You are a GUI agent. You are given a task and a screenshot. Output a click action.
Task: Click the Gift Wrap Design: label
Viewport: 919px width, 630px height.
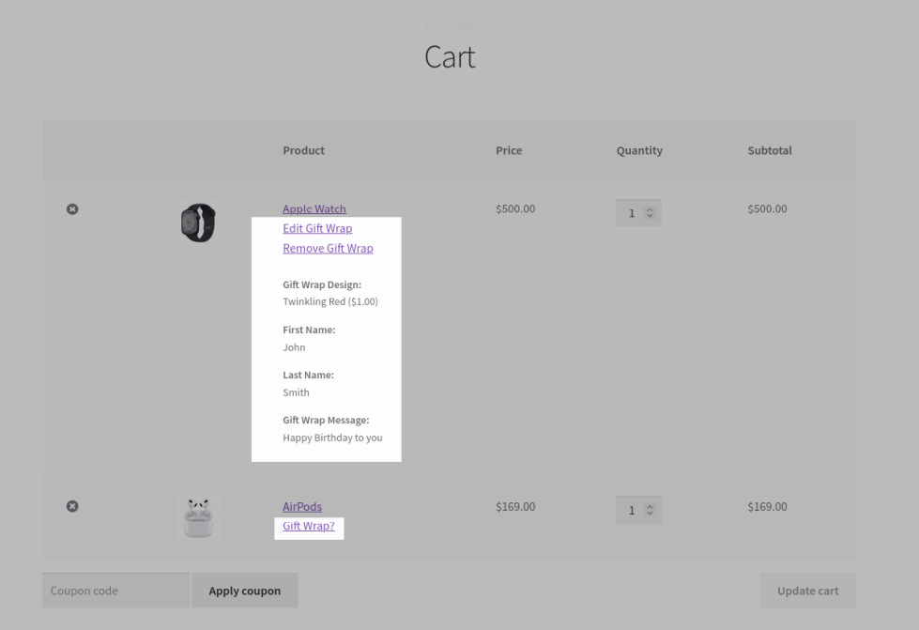322,284
